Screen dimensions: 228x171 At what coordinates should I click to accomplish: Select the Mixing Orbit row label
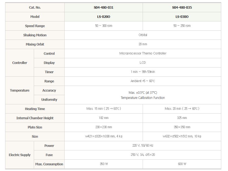pos(35,44)
